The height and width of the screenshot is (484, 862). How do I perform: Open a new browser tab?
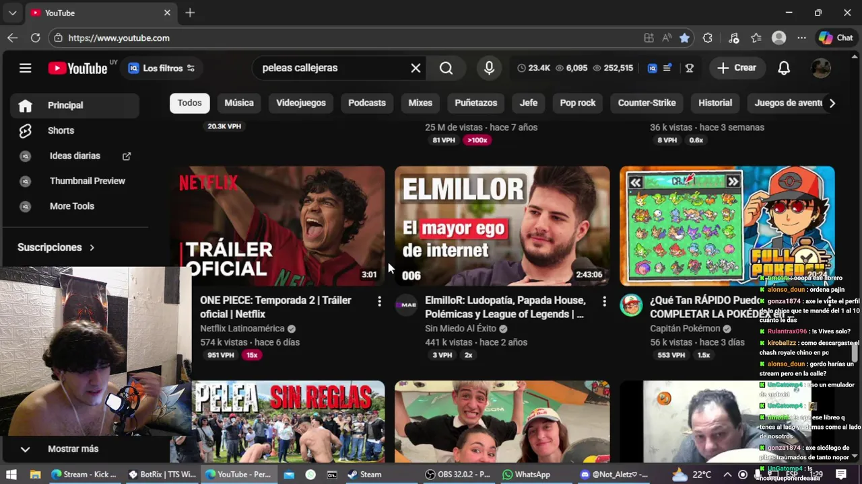190,13
